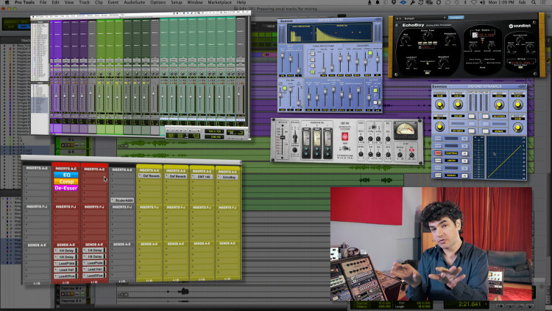Image resolution: width=552 pixels, height=311 pixels.
Task: Click the Oxford Dynamics Hold knob
Action: [x=499, y=105]
